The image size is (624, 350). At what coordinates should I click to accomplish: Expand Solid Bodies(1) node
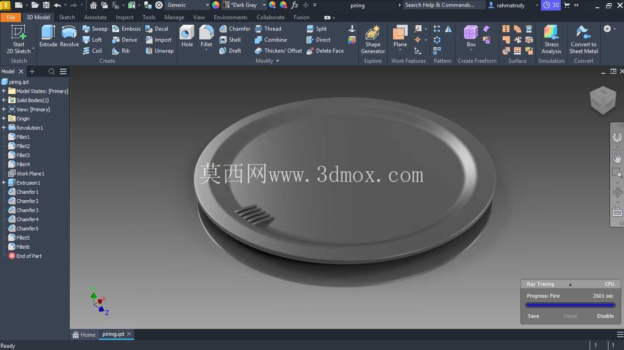(x=4, y=100)
